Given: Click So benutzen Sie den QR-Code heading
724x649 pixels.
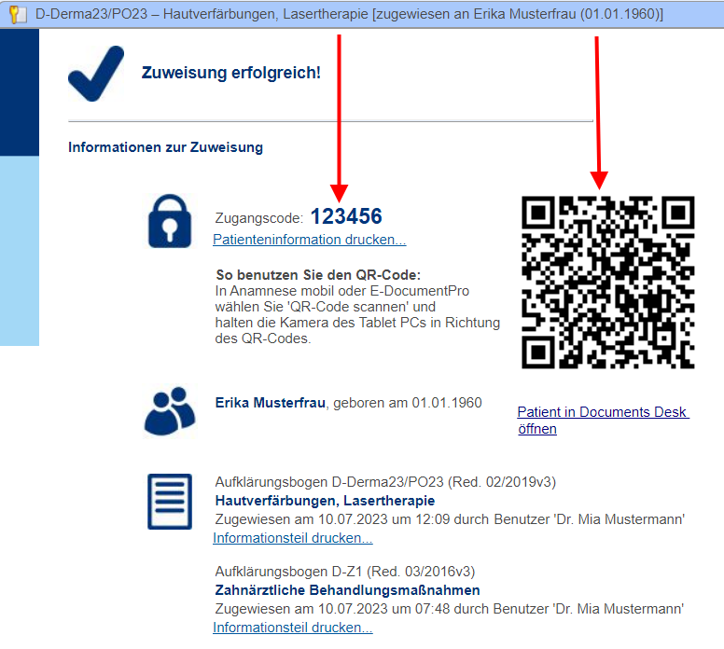Looking at the screenshot, I should point(318,275).
